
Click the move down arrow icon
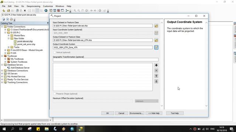[x=156, y=81]
